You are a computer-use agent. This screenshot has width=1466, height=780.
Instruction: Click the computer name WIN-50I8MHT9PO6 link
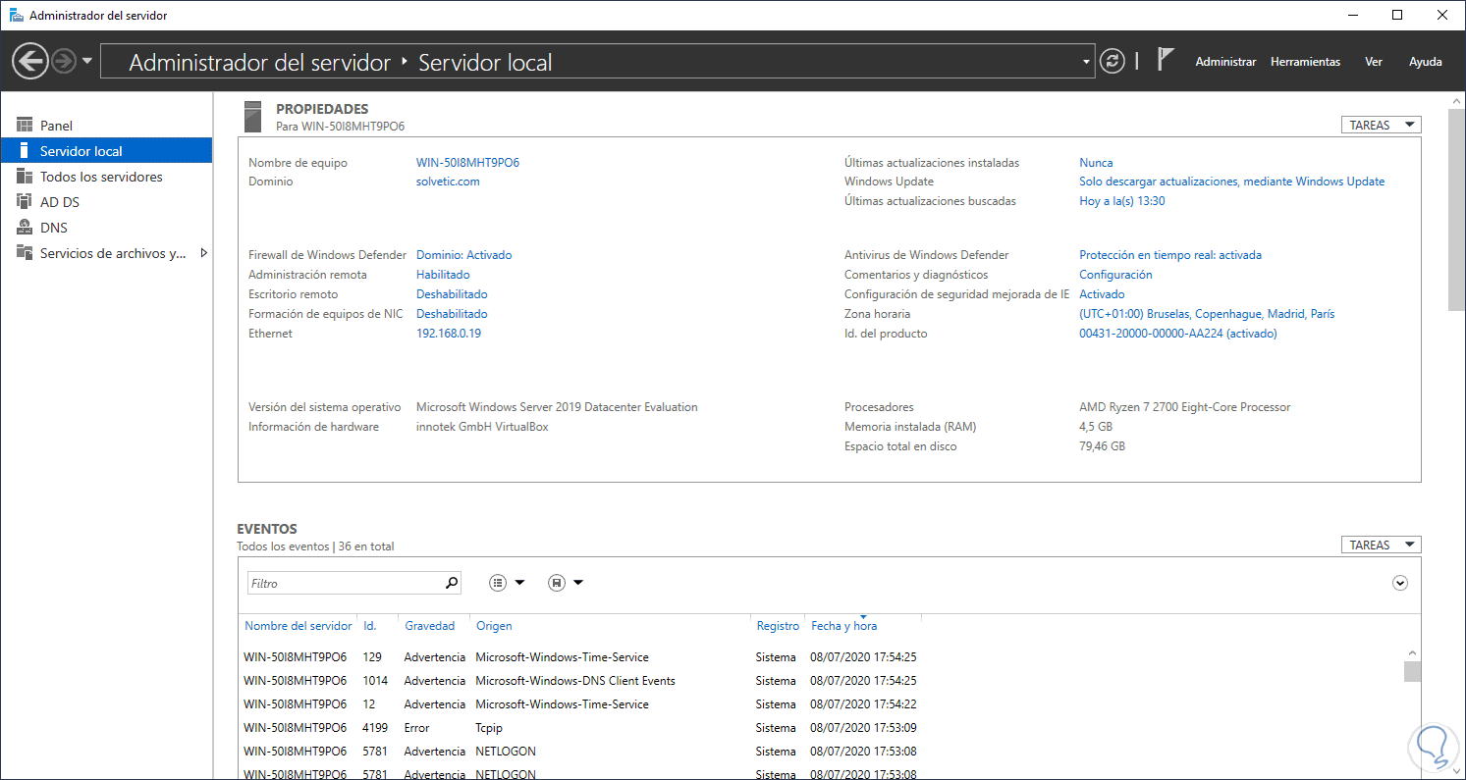tap(467, 163)
